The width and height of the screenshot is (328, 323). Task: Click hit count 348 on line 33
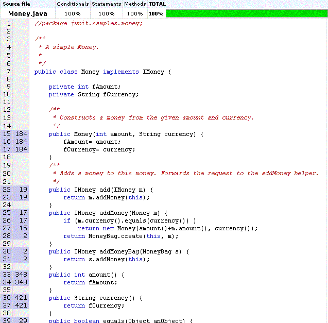click(x=21, y=275)
